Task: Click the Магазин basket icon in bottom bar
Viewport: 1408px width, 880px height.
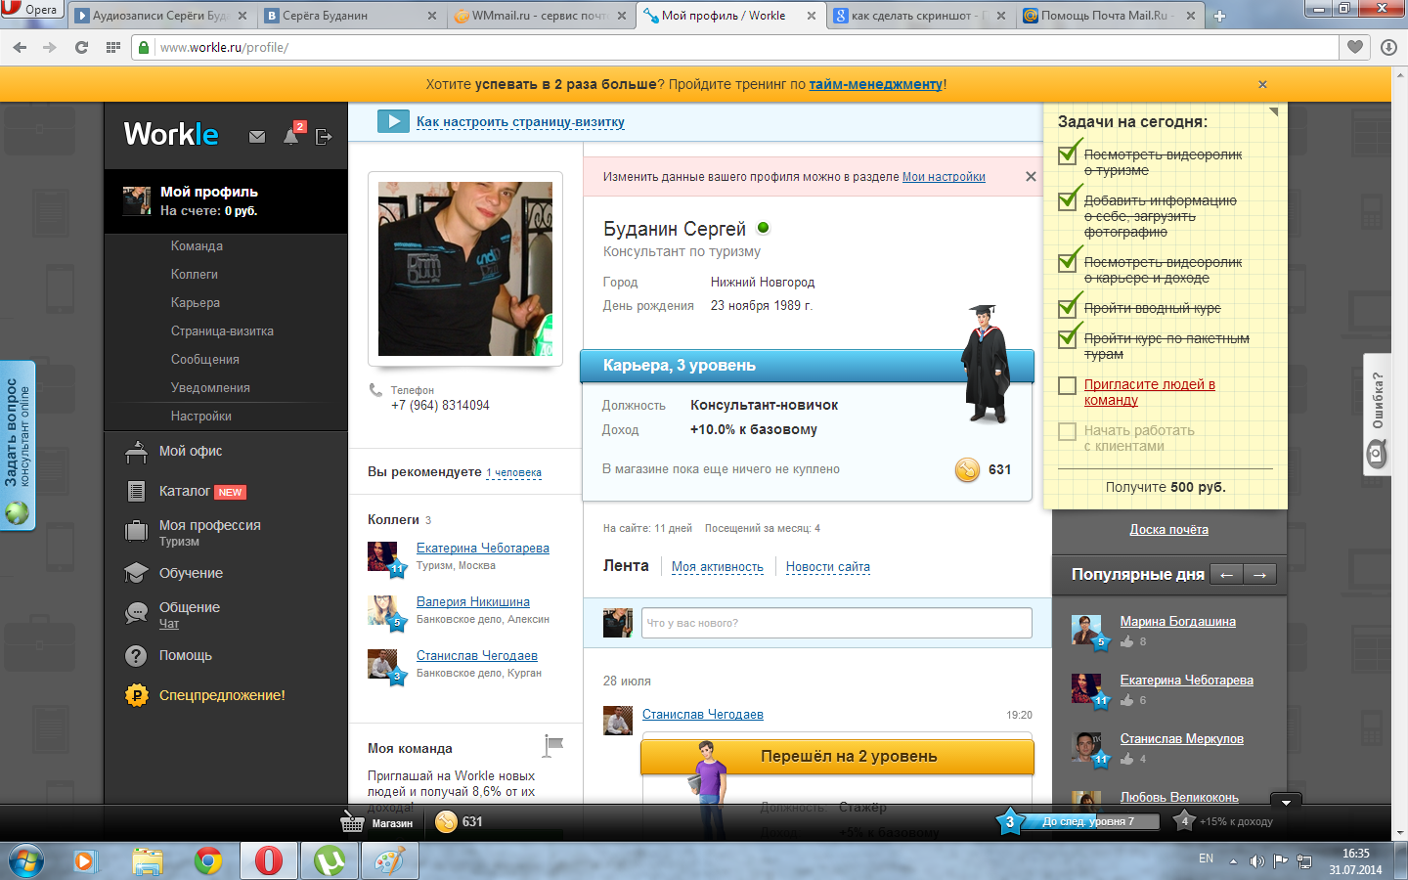Action: point(352,822)
